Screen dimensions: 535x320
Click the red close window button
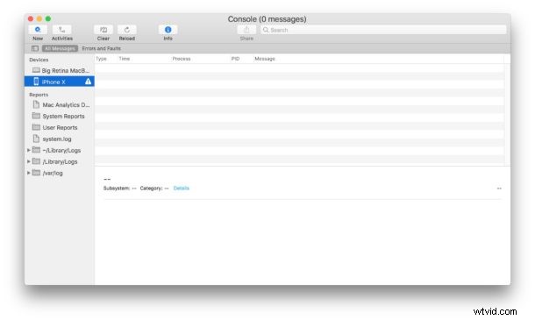coord(31,18)
